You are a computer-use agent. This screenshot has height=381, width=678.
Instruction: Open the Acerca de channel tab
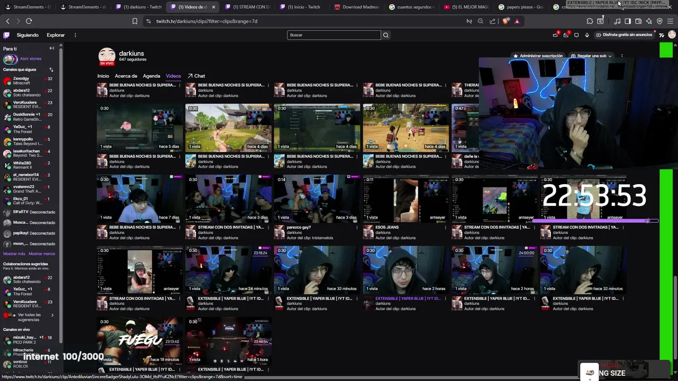(x=126, y=76)
